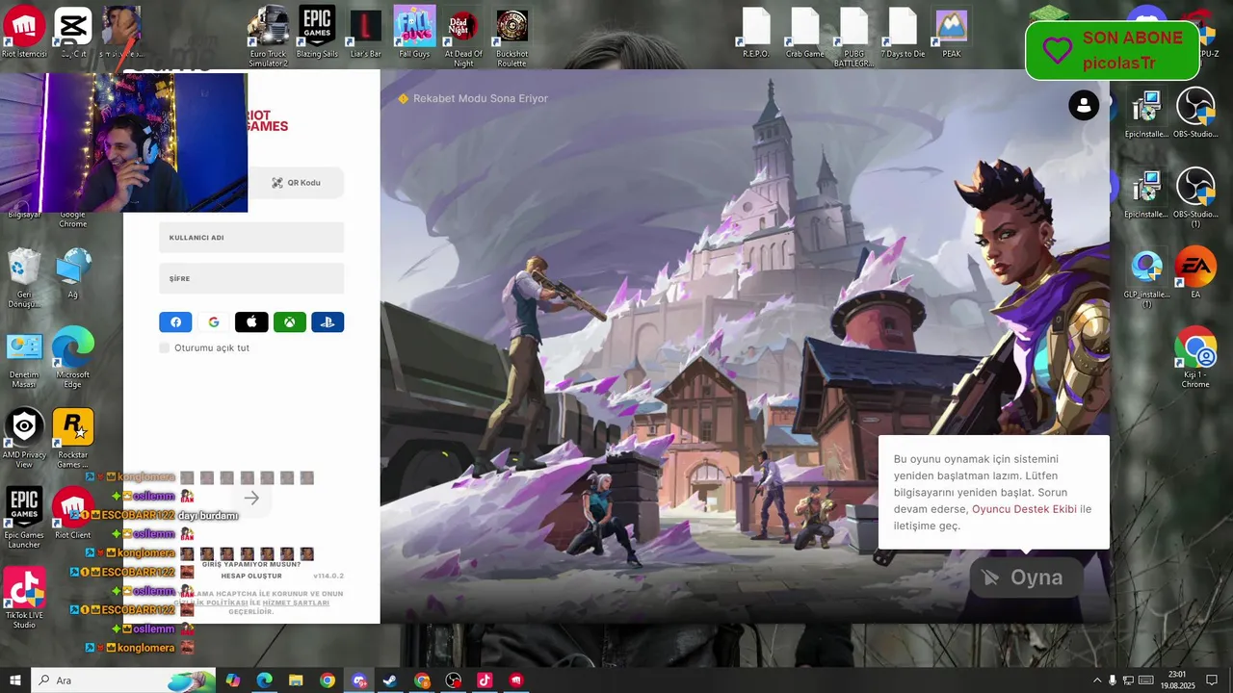Select the OBS-Studio (1) installer icon

pyautogui.click(x=1195, y=197)
